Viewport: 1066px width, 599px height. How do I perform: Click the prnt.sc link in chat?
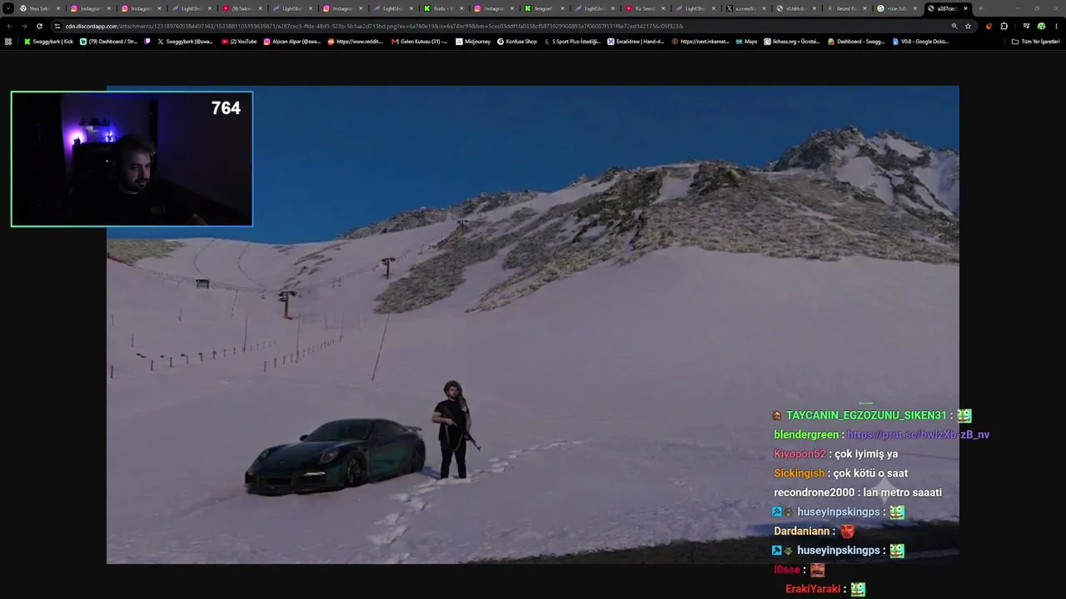pos(919,434)
